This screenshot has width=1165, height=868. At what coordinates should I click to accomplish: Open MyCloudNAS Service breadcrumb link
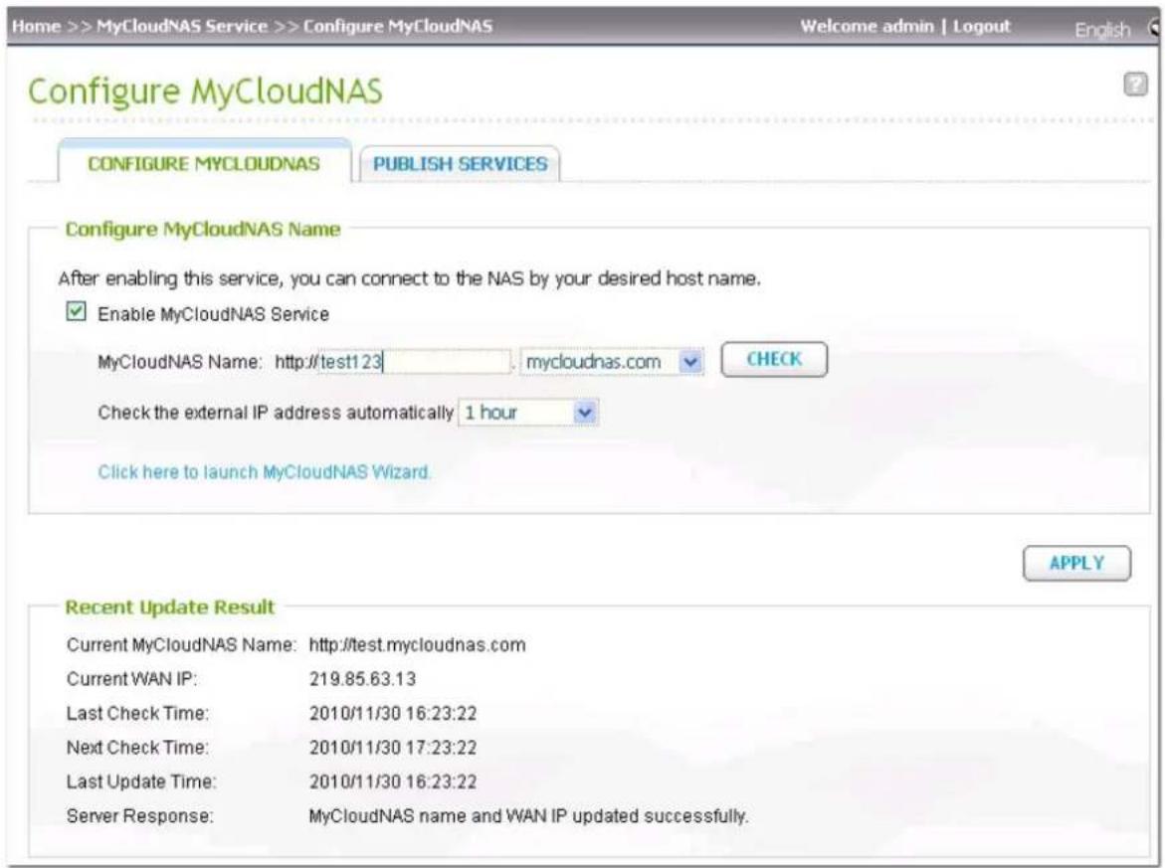[182, 26]
